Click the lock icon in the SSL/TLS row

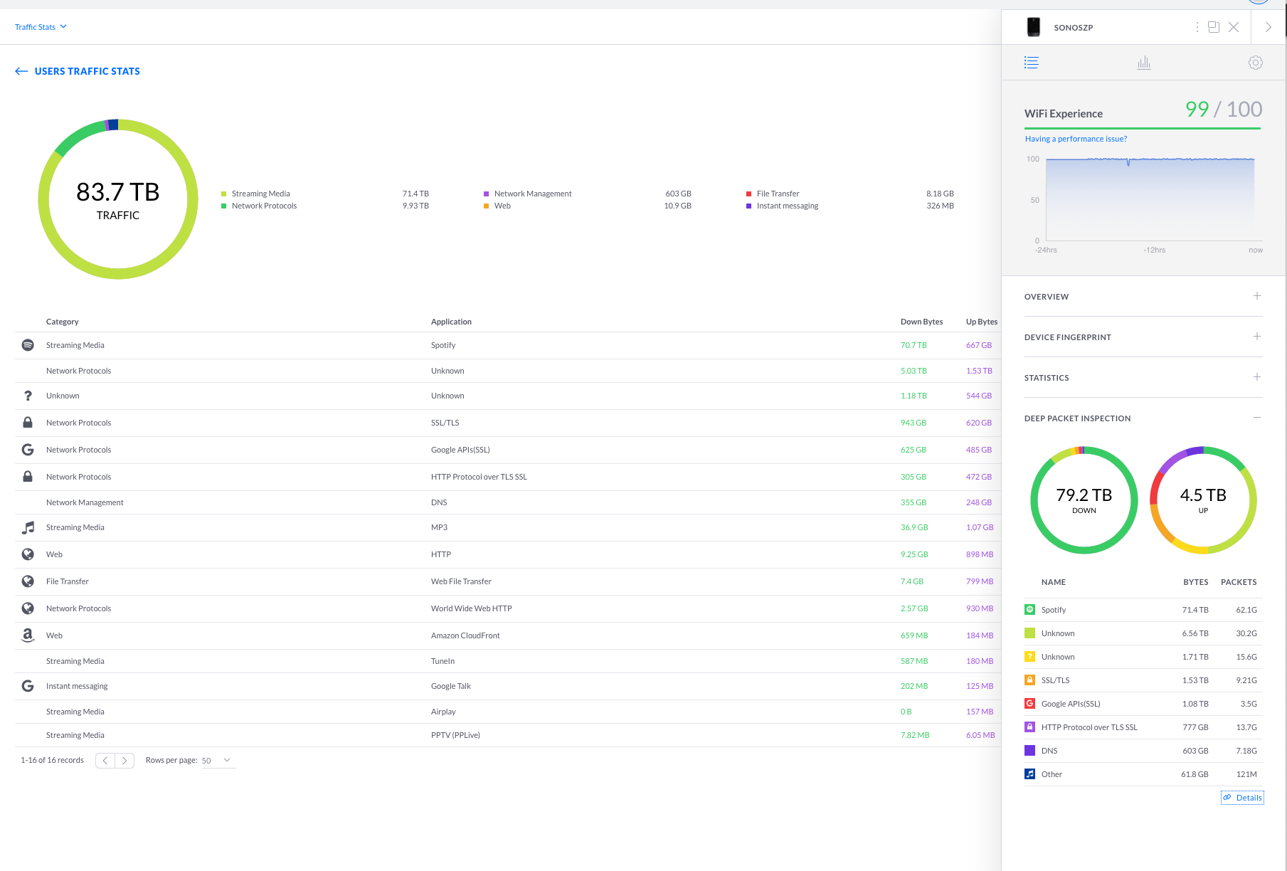tap(28, 422)
